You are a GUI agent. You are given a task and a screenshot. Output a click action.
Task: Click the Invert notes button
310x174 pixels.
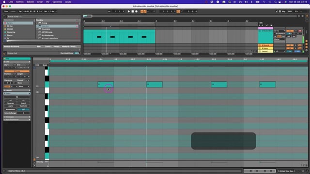23,103
